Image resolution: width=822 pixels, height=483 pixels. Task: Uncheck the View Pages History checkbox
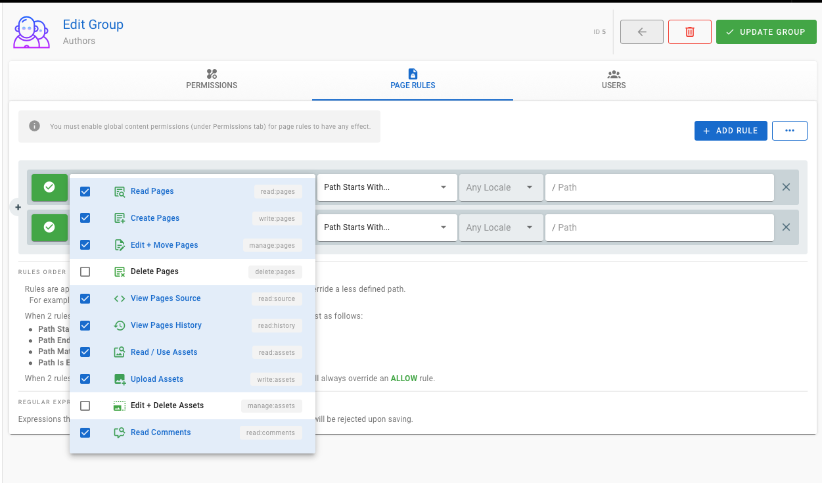tap(85, 325)
